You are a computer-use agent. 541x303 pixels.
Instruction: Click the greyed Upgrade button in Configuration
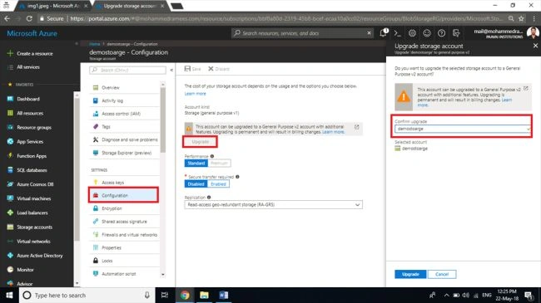coord(200,142)
